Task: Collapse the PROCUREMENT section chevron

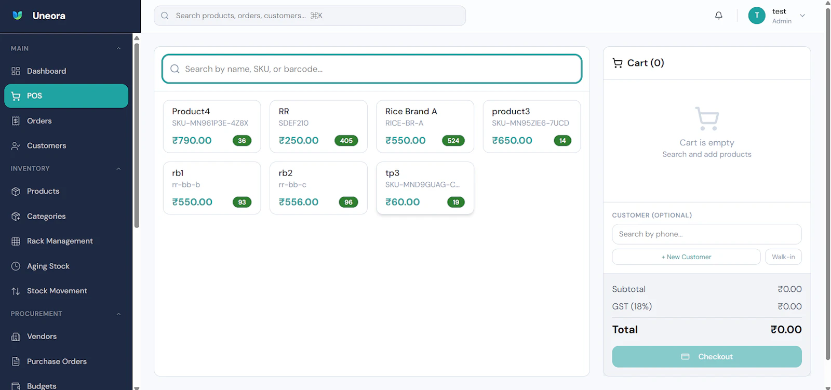Action: pyautogui.click(x=118, y=314)
